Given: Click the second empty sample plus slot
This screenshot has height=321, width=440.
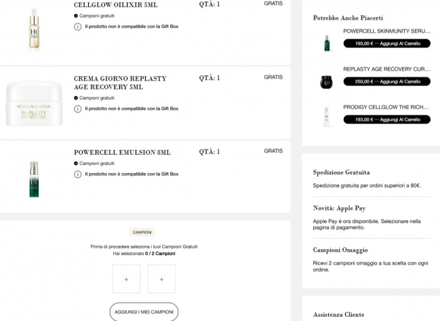Looking at the screenshot, I should click(161, 279).
